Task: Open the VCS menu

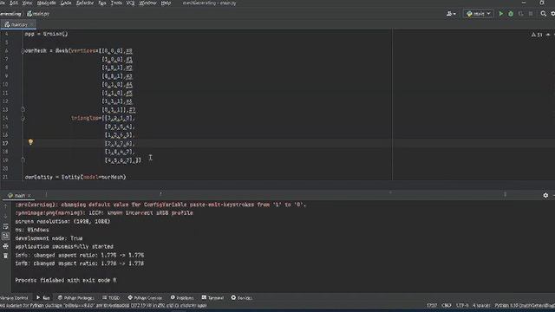Action: [130, 3]
